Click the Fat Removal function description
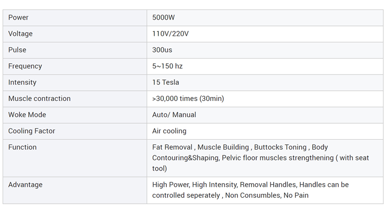 click(260, 158)
